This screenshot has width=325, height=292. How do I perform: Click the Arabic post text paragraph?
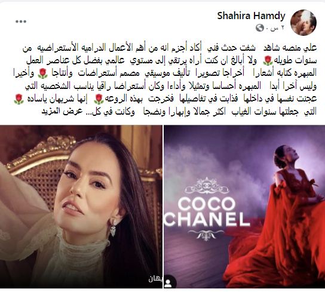pyautogui.click(x=165, y=80)
